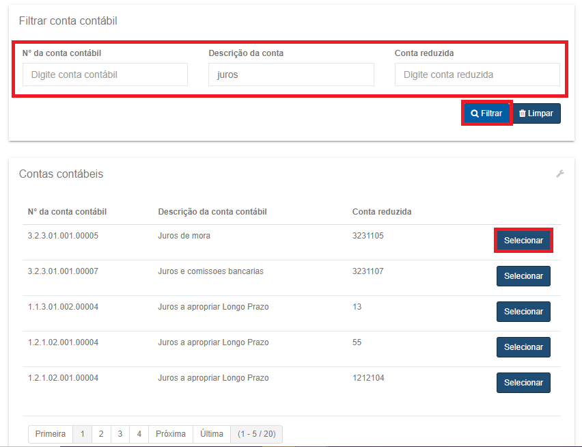Click the Juros e comissoes bancarias description
Screen dimensions: 582x447
click(x=211, y=271)
